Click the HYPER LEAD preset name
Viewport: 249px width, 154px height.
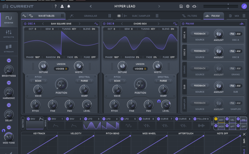point(125,6)
